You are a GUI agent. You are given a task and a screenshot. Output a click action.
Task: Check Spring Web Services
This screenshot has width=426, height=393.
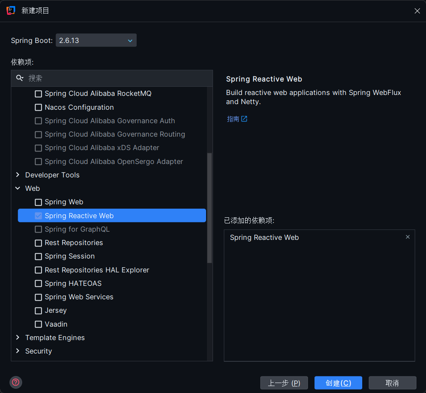point(38,297)
